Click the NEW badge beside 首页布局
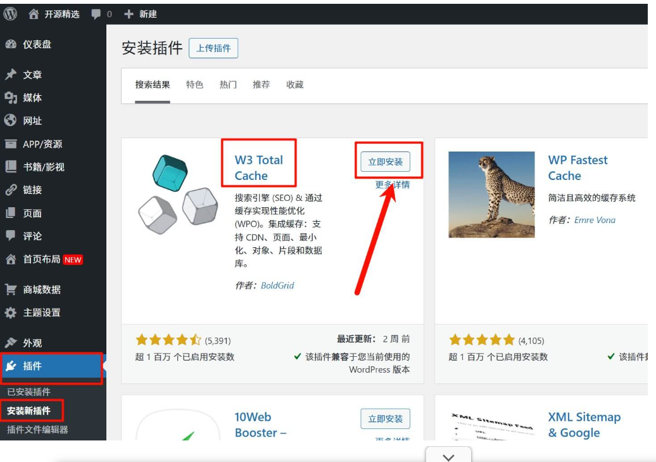The width and height of the screenshot is (656, 462). [73, 260]
